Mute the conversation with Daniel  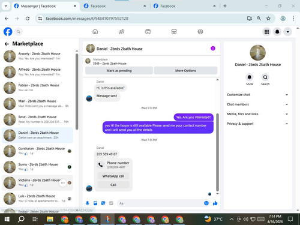pyautogui.click(x=250, y=77)
